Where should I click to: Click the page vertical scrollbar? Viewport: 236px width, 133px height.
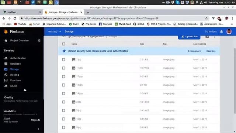tap(235, 81)
